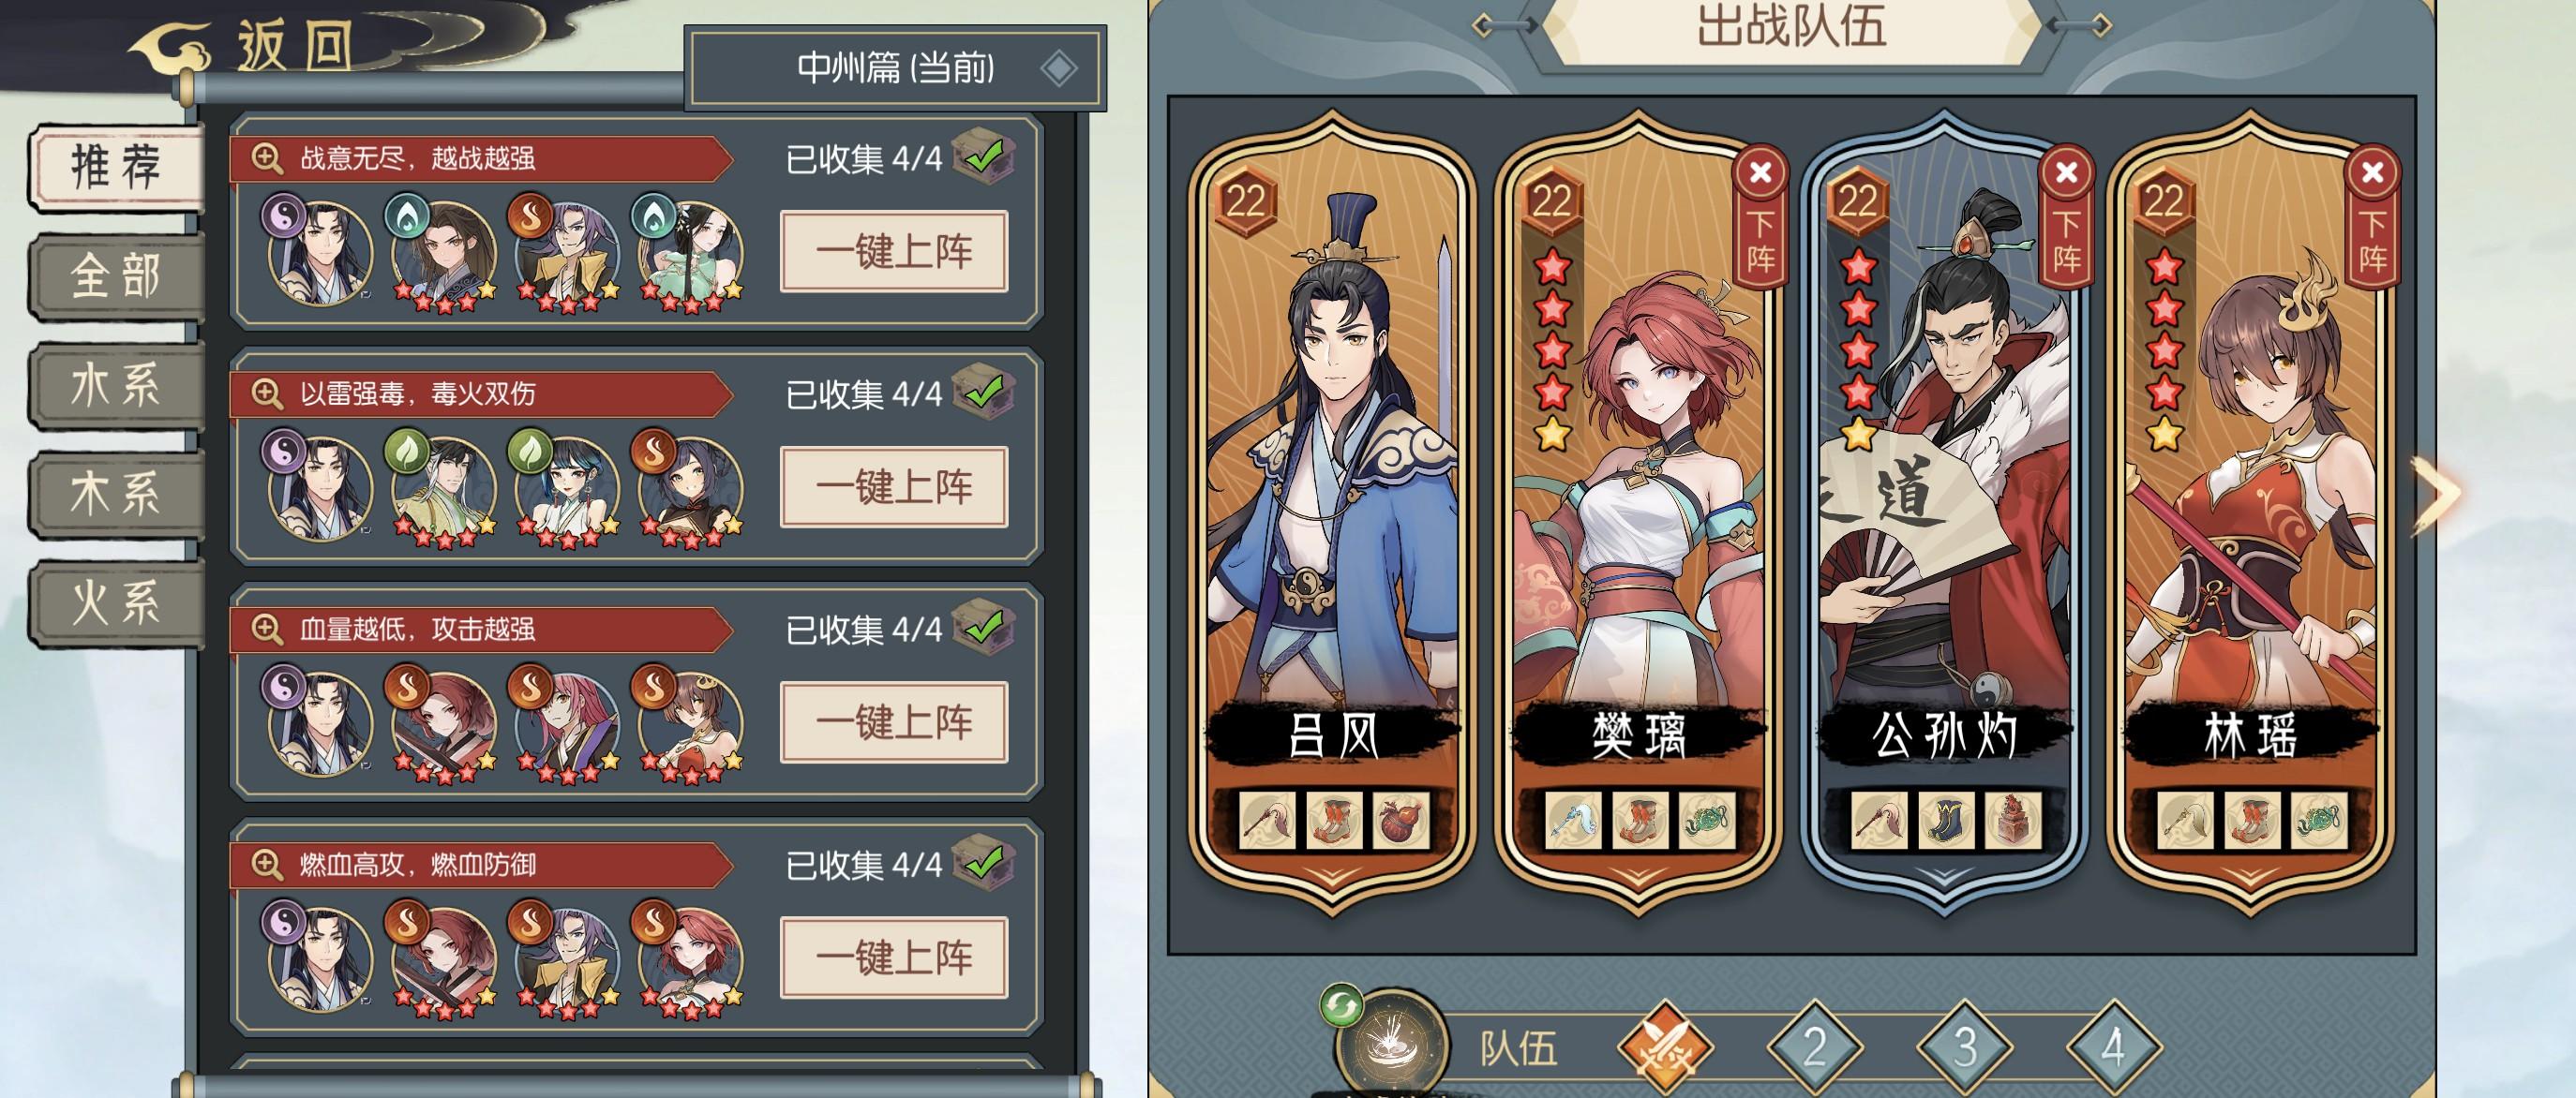Open the 水系 filter tab
Image resolution: width=2576 pixels, height=1098 pixels.
[x=116, y=385]
